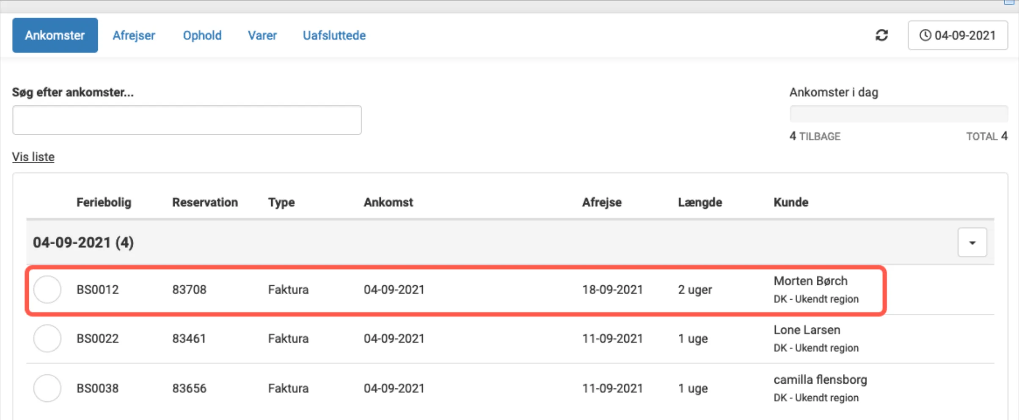This screenshot has width=1019, height=420.
Task: Click the active Ankomster tab
Action: click(x=55, y=35)
